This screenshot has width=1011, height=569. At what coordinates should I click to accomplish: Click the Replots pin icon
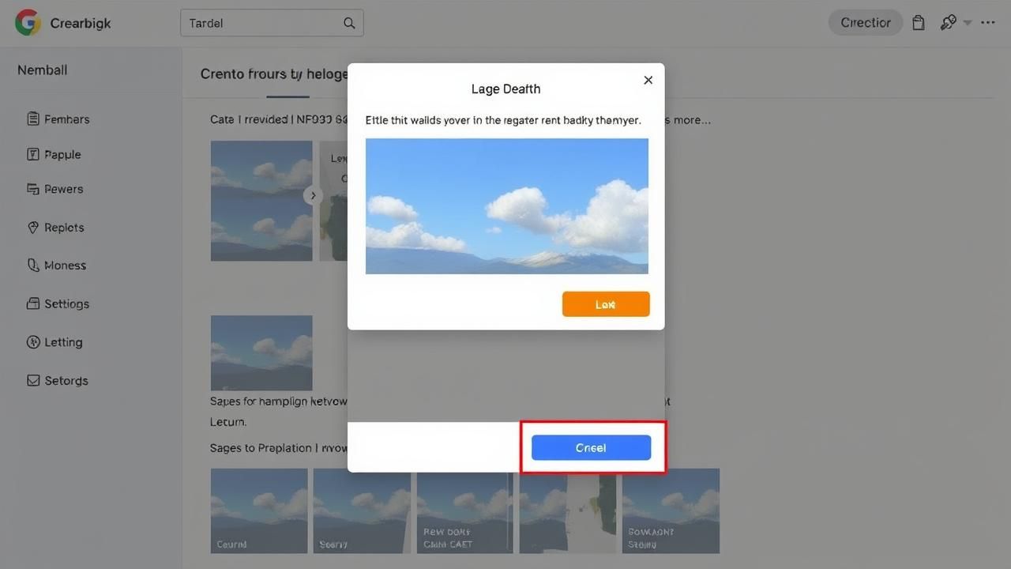33,228
